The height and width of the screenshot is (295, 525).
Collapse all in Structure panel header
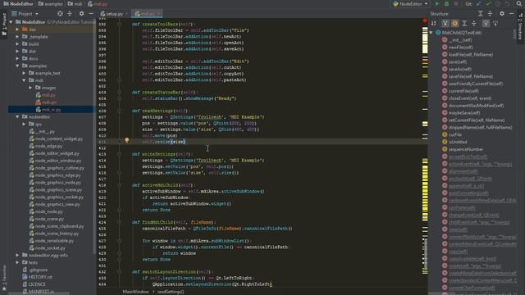tap(491, 14)
